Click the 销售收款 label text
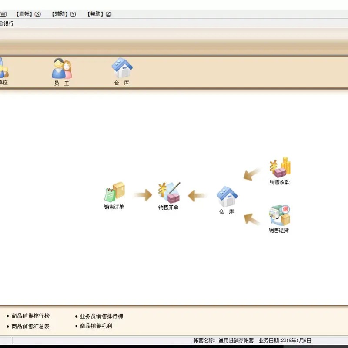 279,182
